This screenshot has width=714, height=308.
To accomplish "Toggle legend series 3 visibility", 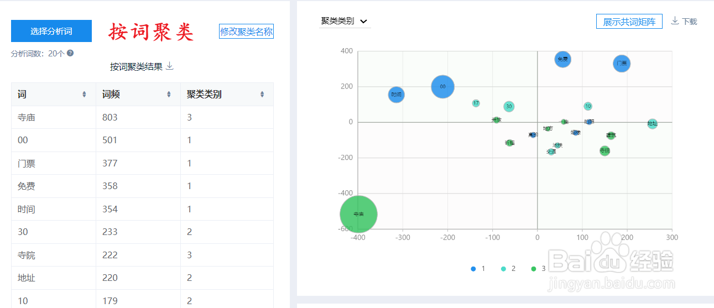I will coord(534,269).
